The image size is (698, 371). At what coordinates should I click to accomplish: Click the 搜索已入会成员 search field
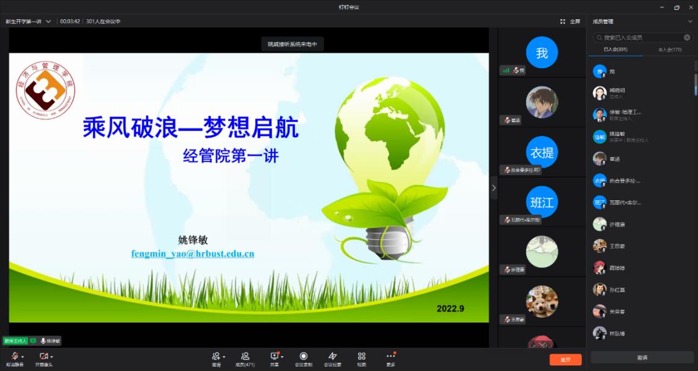point(642,37)
